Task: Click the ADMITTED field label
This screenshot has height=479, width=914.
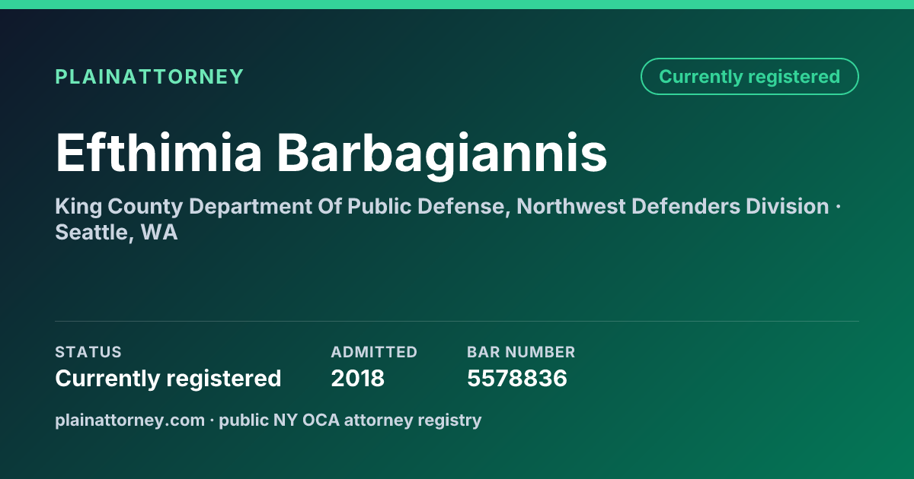Action: coord(374,352)
